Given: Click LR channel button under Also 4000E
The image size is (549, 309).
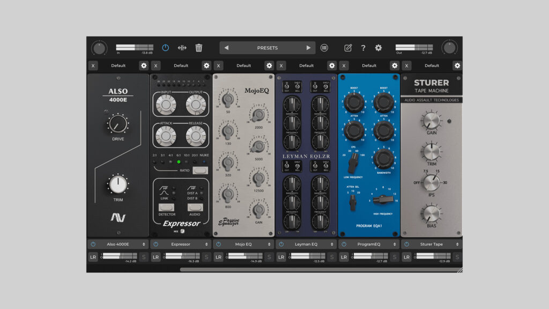Looking at the screenshot, I should [93, 257].
